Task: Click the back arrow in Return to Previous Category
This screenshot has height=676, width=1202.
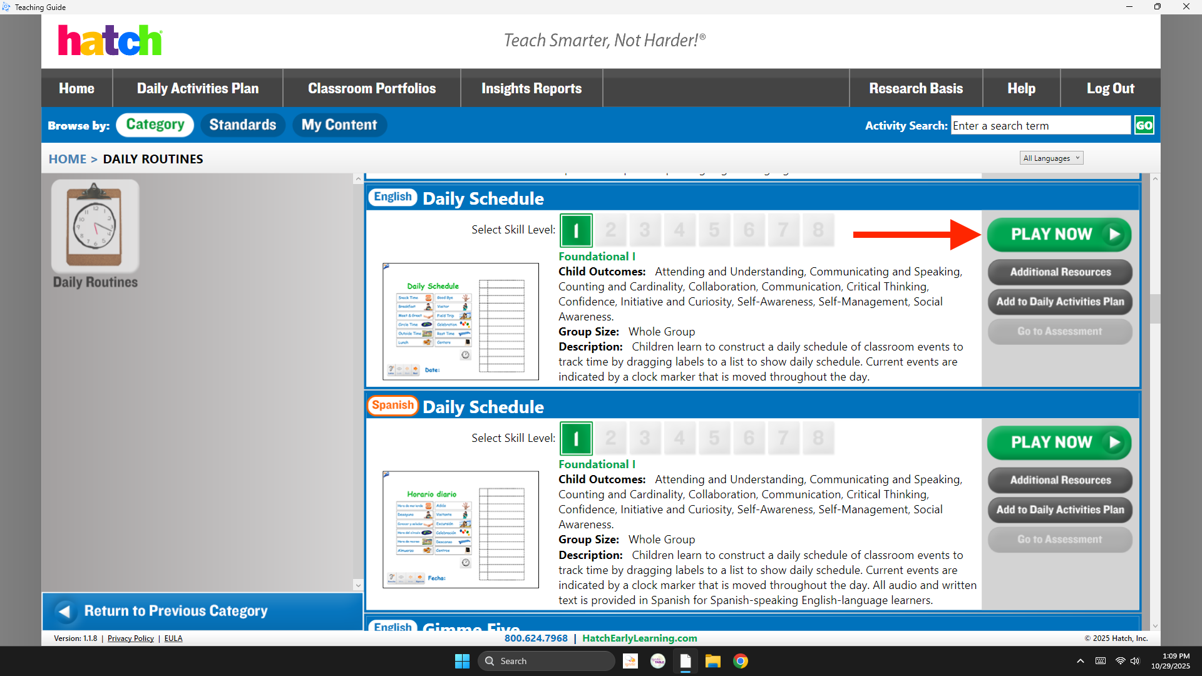Action: point(64,611)
